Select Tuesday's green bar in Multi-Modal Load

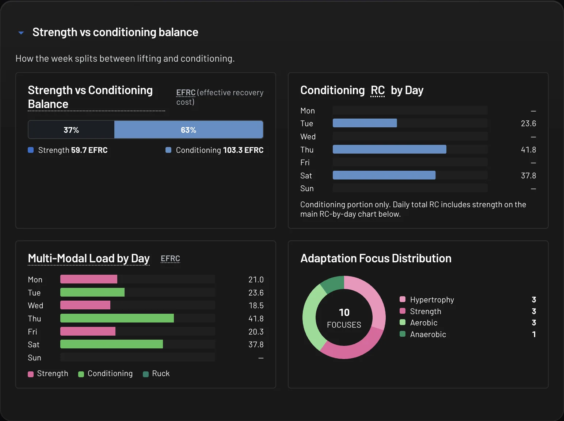coord(92,292)
